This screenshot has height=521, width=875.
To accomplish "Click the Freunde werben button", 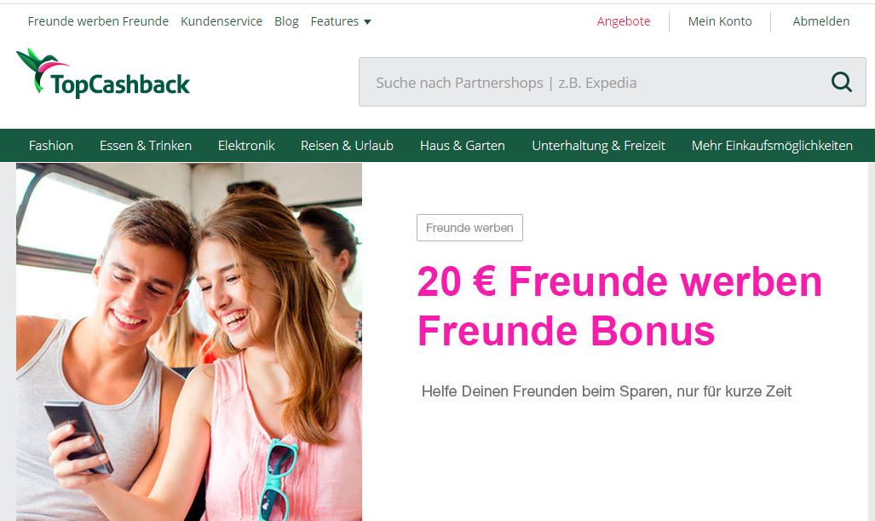I will point(469,228).
